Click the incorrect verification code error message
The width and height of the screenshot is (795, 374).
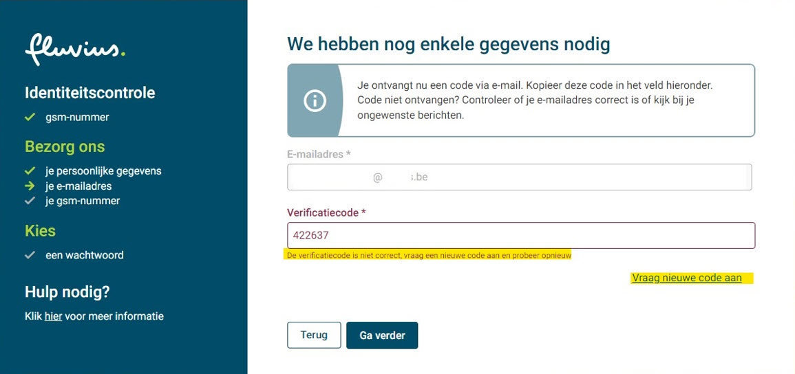click(428, 255)
